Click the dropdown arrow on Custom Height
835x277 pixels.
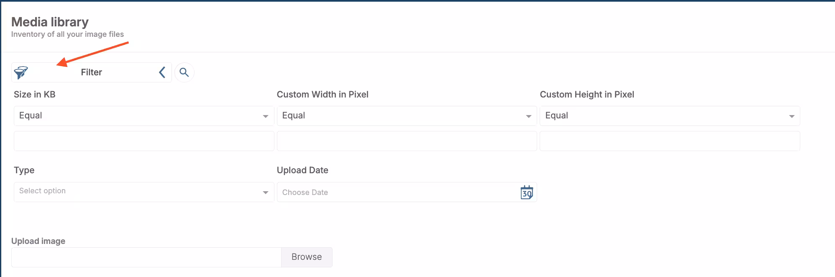[792, 116]
